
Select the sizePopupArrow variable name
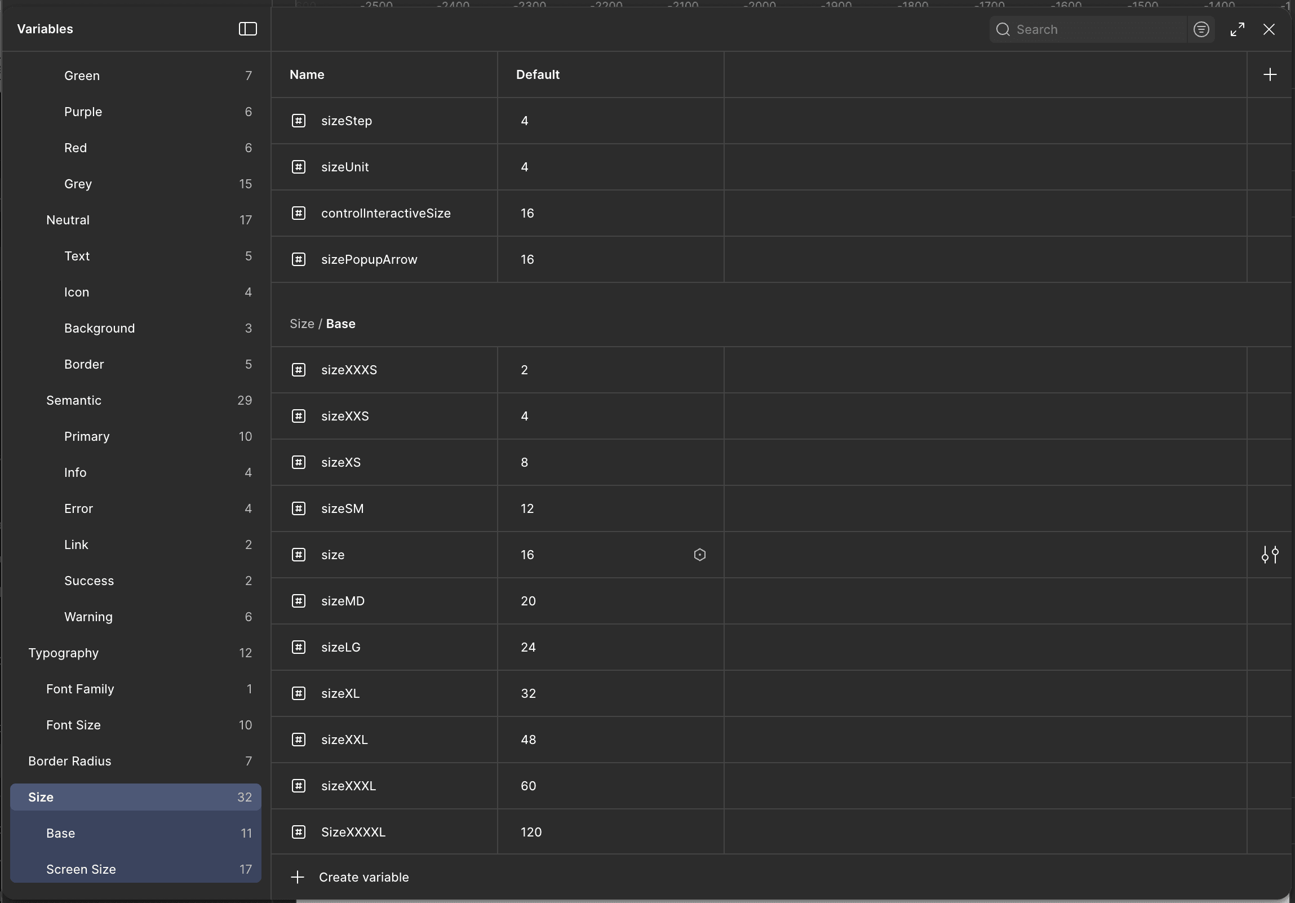click(x=369, y=259)
